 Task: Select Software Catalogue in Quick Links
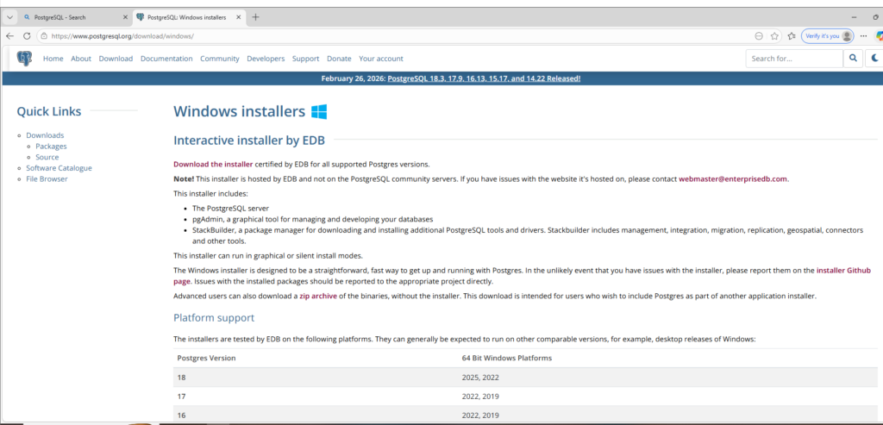59,168
